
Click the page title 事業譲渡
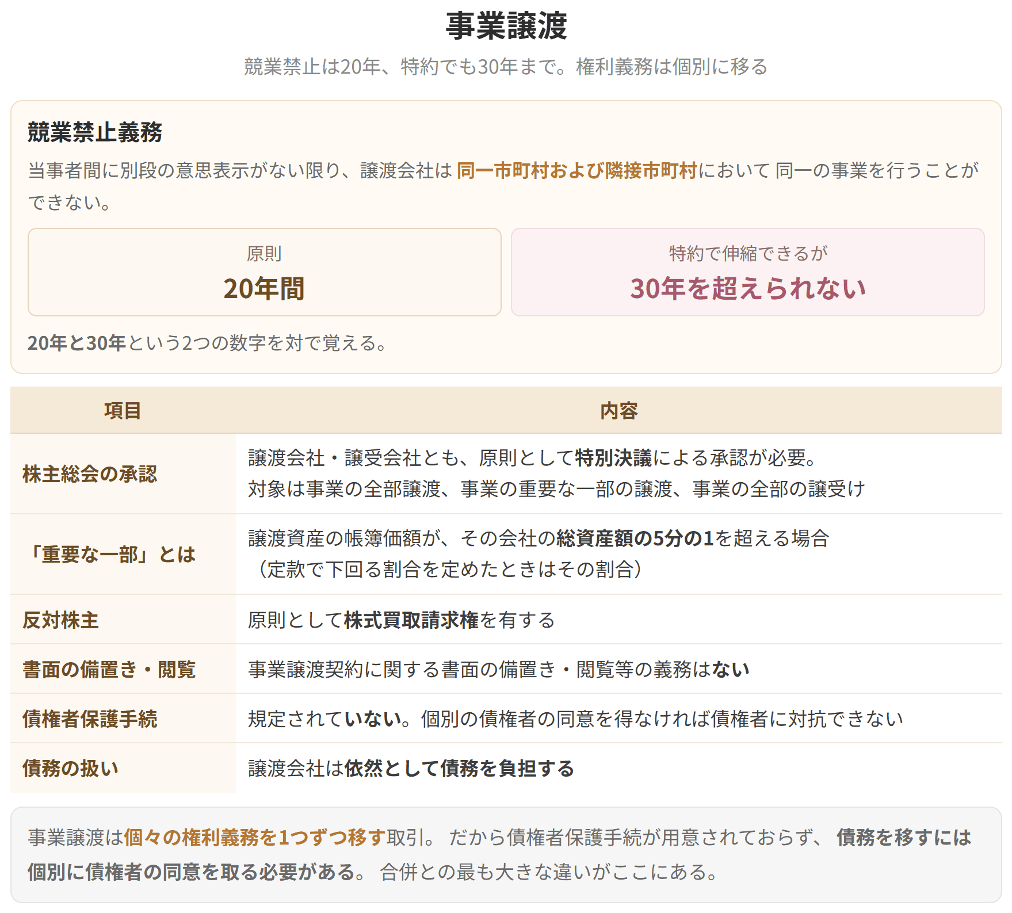506,26
